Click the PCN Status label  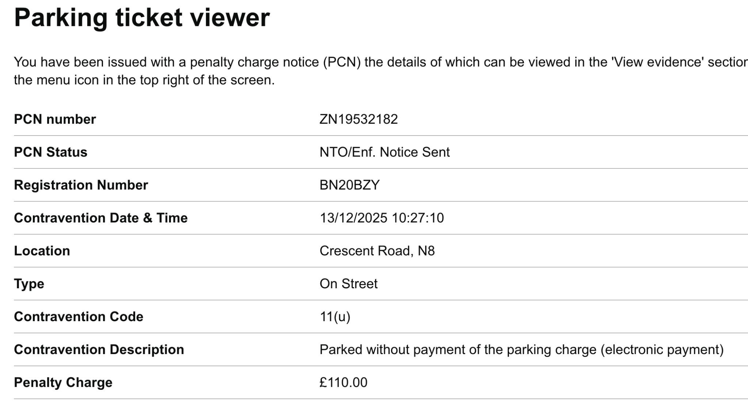(50, 152)
